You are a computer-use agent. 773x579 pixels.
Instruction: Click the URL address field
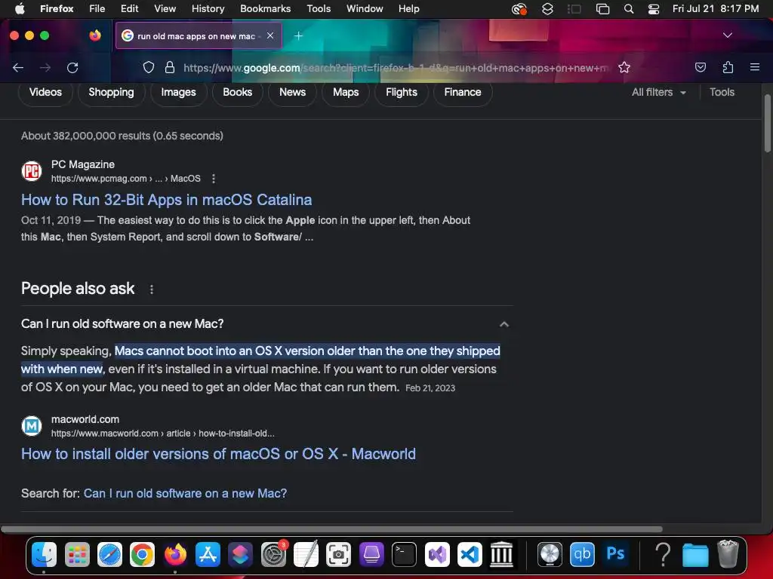pyautogui.click(x=396, y=68)
